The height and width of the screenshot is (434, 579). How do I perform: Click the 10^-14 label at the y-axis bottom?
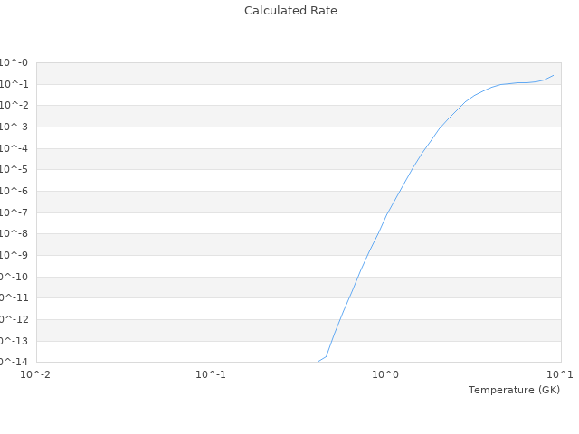coord(14,362)
